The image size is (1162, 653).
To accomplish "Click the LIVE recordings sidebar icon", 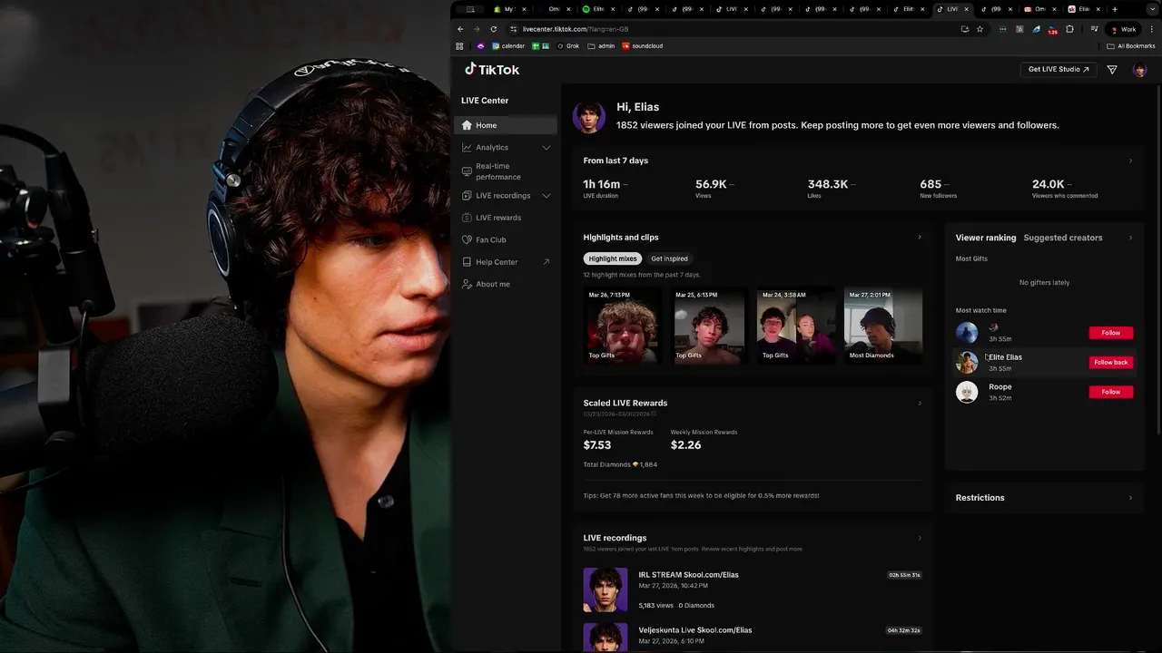I will [x=467, y=196].
